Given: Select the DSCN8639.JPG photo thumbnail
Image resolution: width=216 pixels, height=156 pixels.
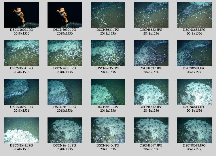Looking at the screenshot, I should pos(22,92).
